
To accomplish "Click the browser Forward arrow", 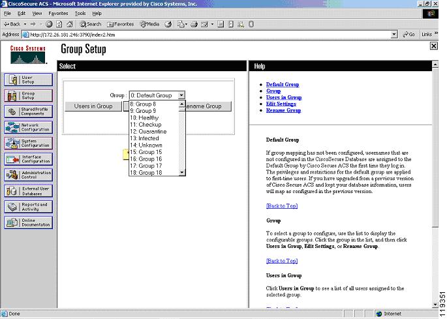I will pos(33,24).
